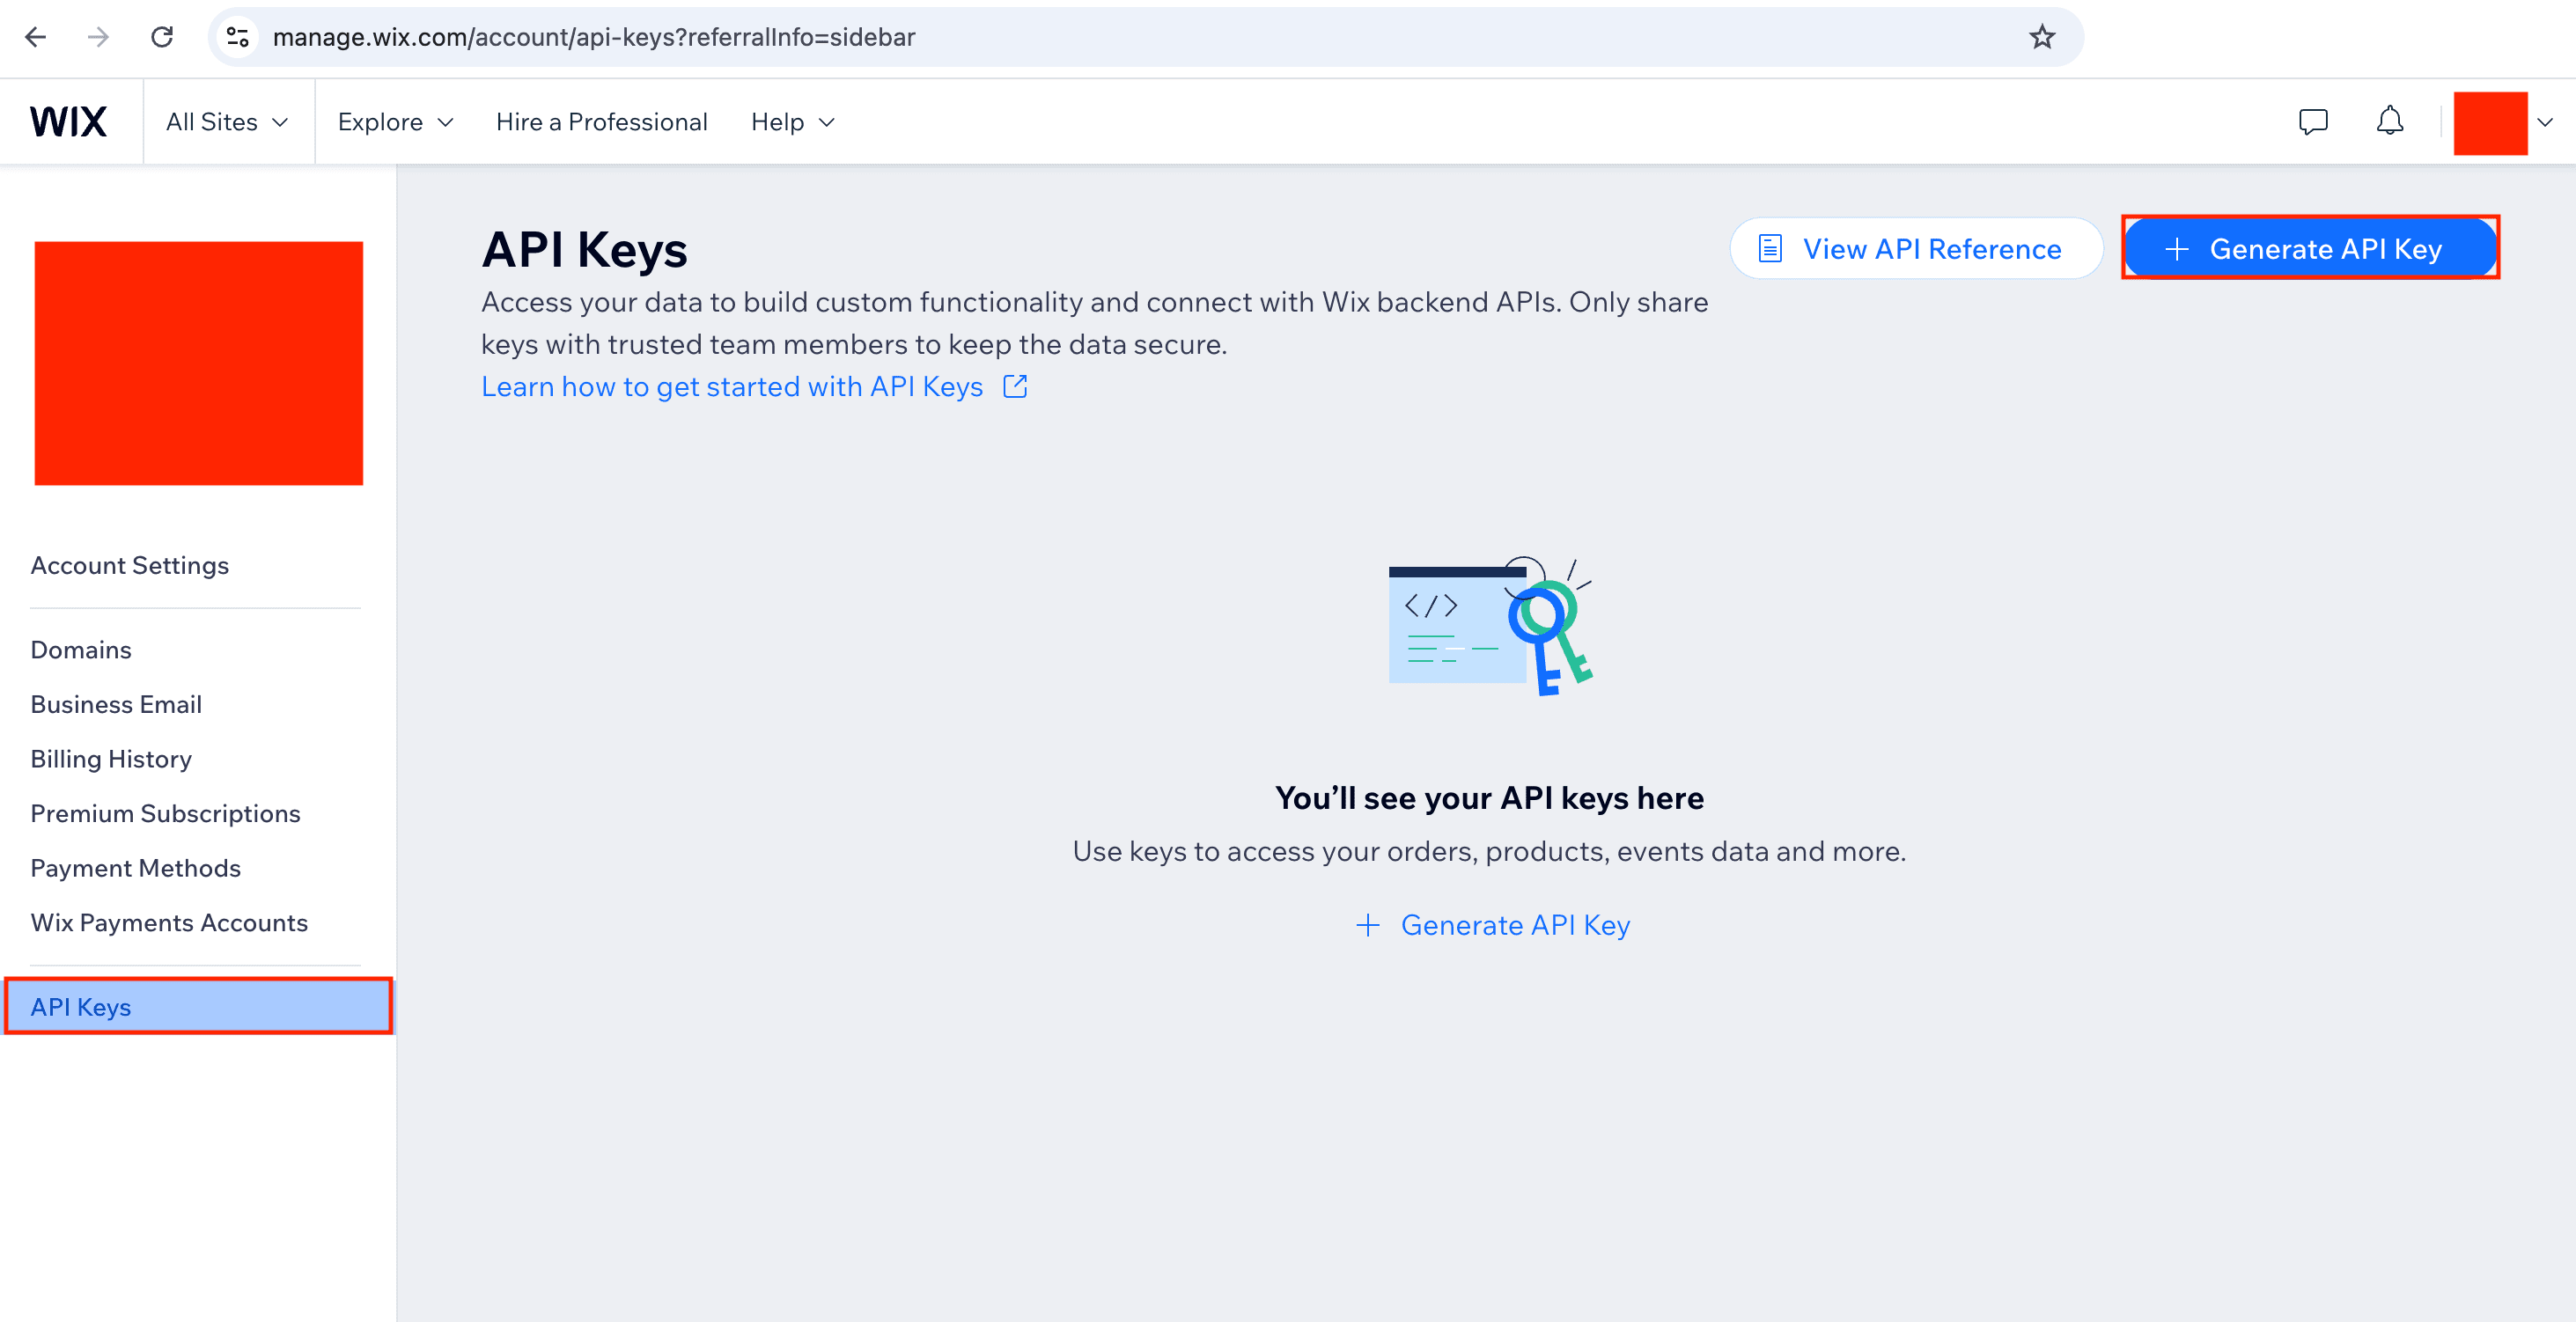Screen dimensions: 2576x1322
Task: Reload the page with the refresh icon
Action: (162, 37)
